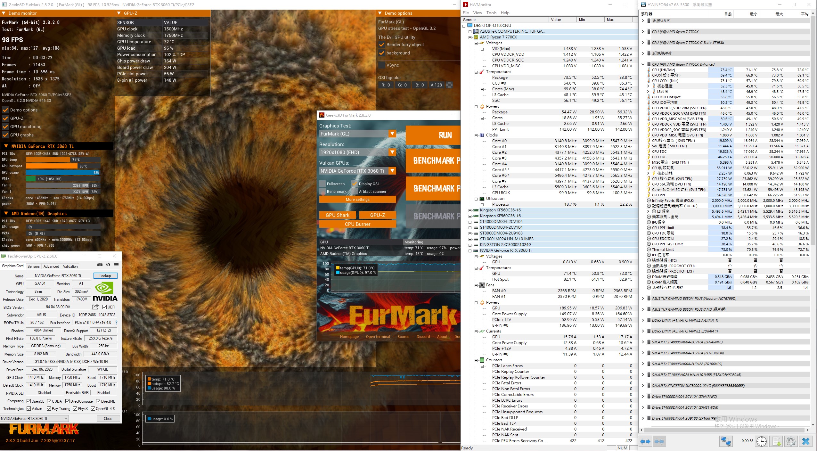Click HWiNFO expand sensors arrows icon

click(x=645, y=441)
